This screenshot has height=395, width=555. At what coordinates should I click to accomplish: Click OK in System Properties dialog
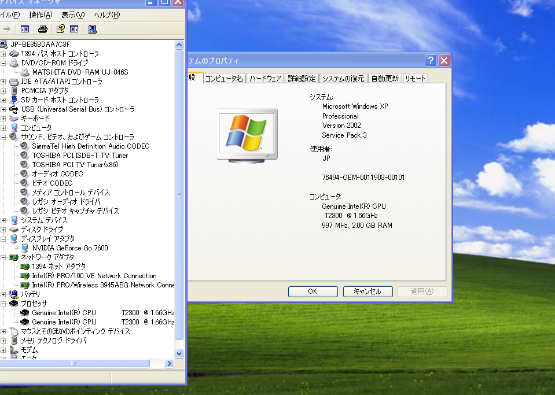[313, 291]
